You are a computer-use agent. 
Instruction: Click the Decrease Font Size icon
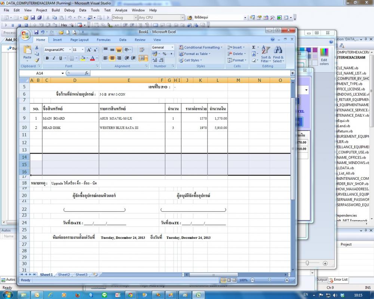[95, 50]
